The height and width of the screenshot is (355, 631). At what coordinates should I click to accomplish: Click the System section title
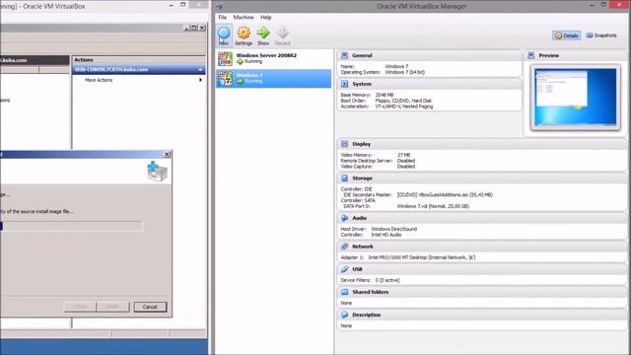362,84
